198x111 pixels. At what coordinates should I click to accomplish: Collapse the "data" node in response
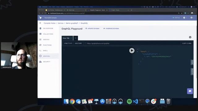(137, 51)
